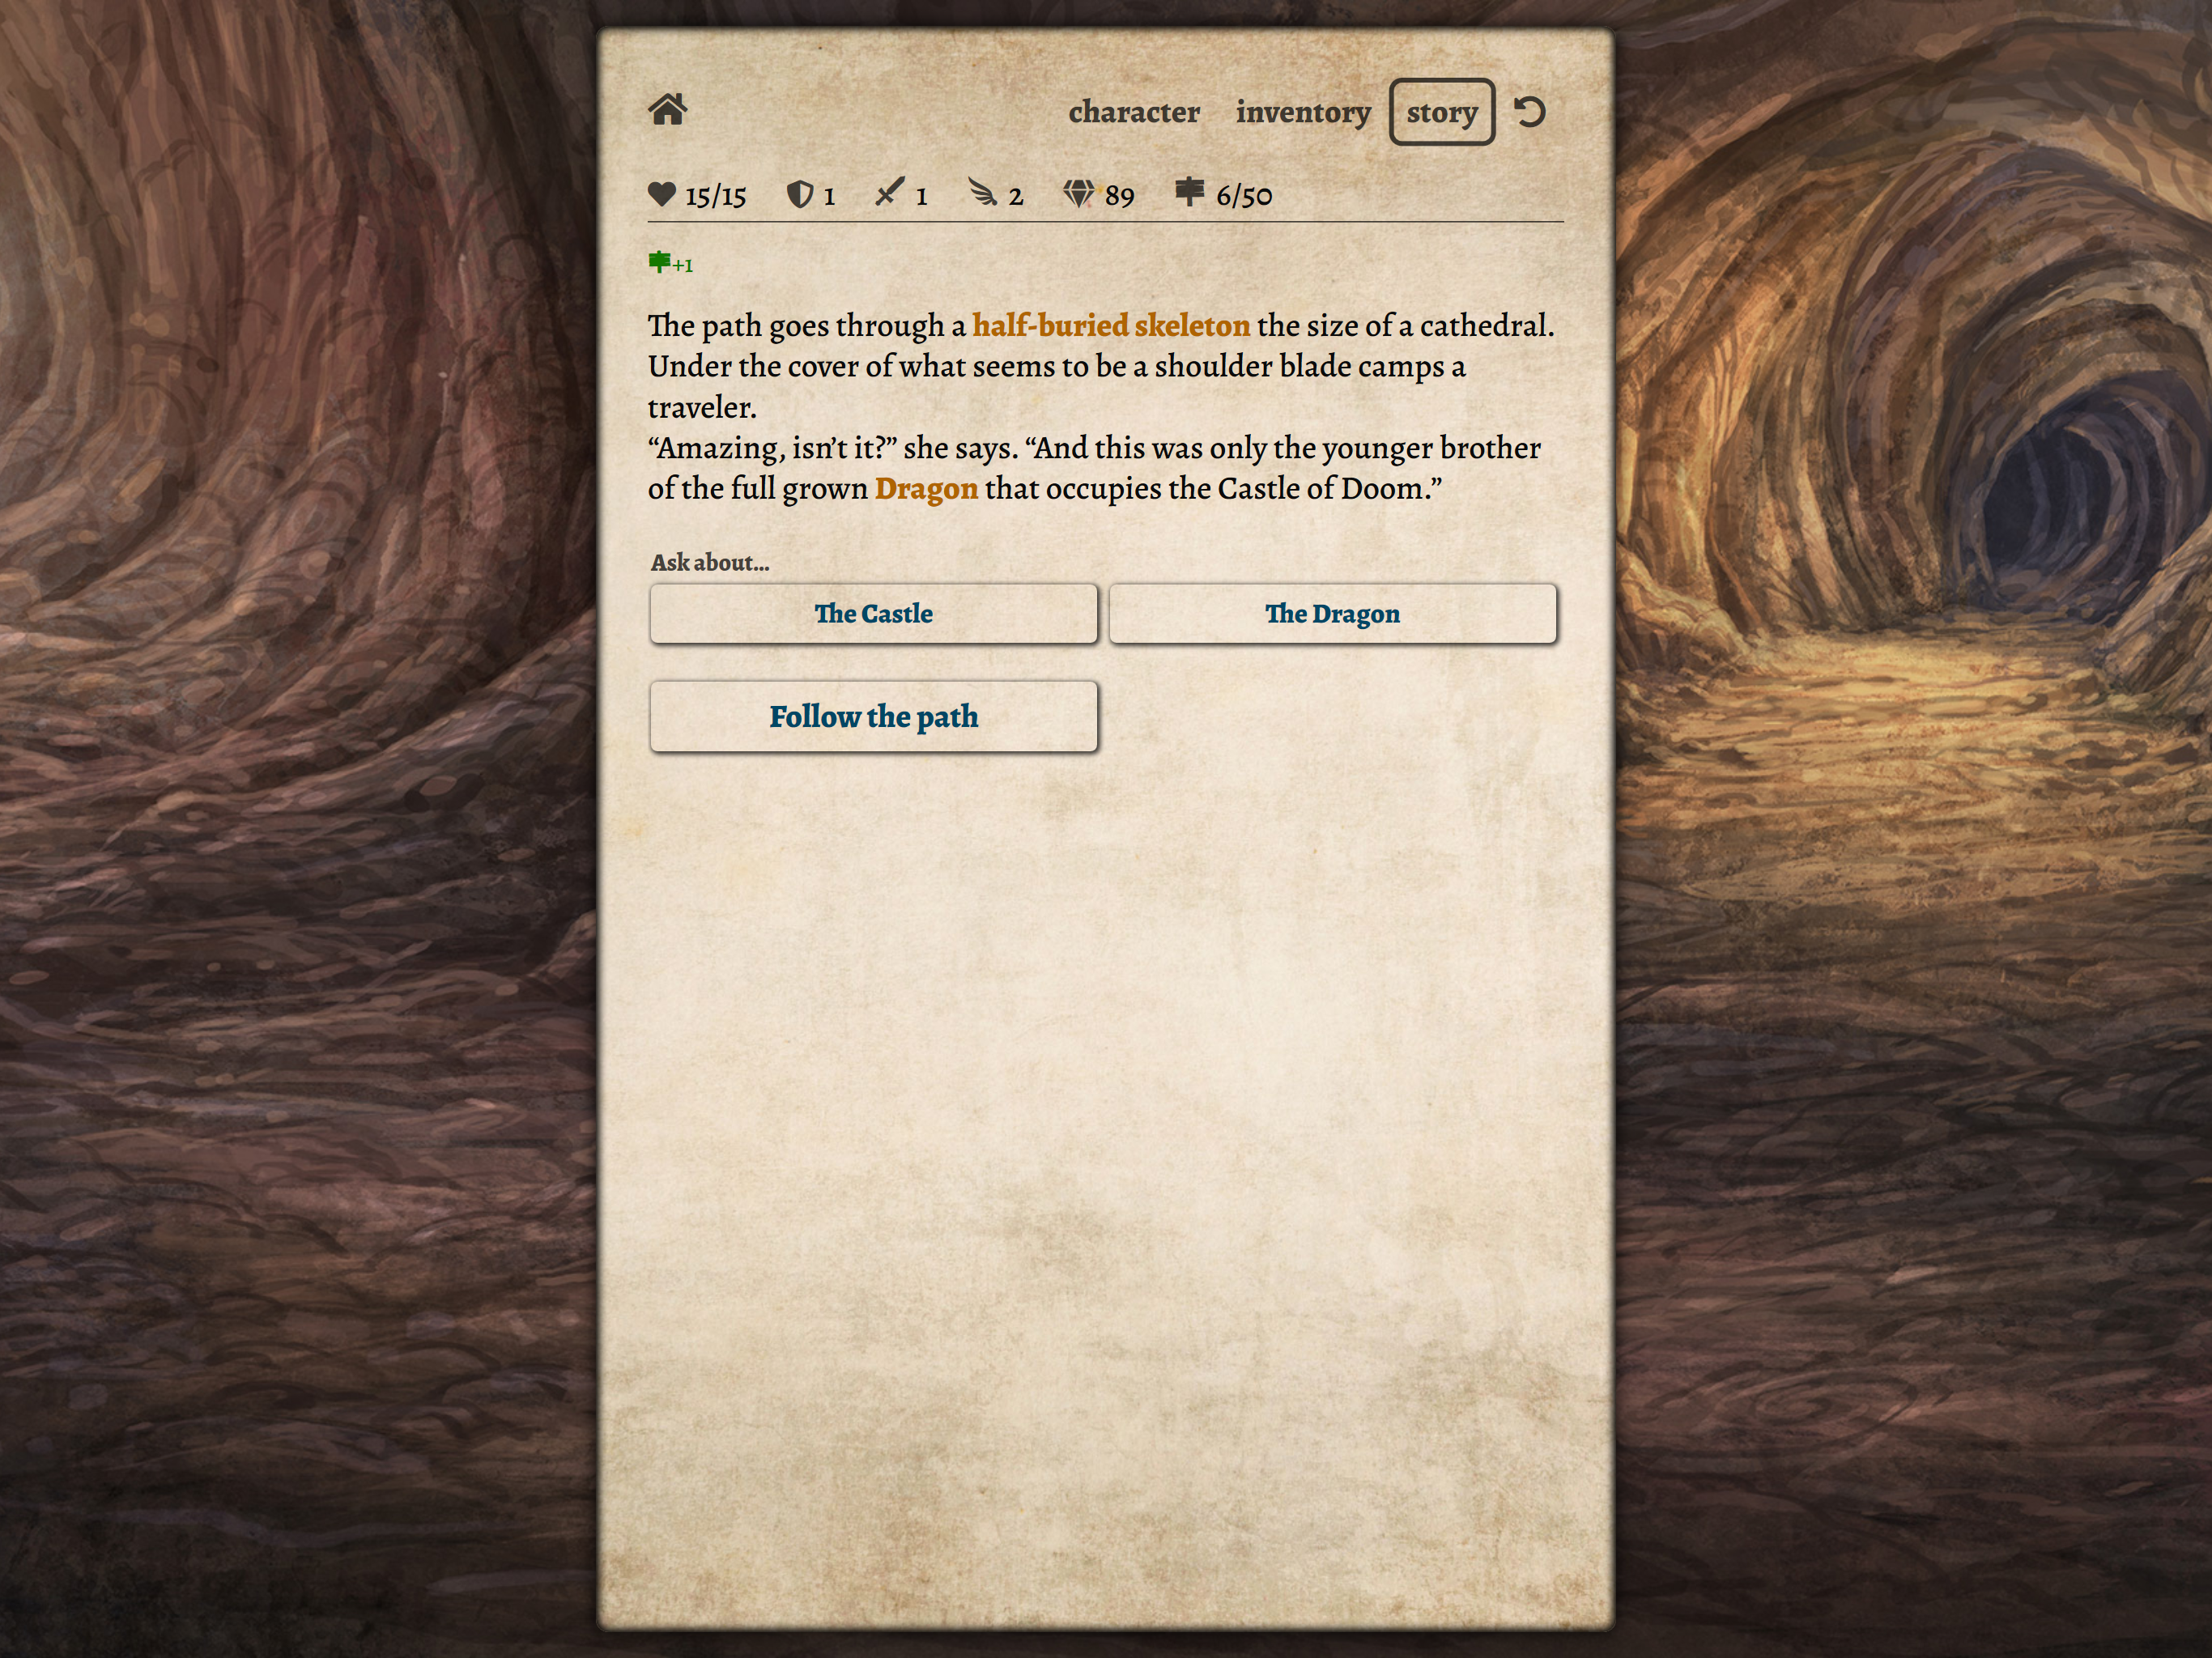
Task: Click the 15/15 health value
Action: coord(715,196)
